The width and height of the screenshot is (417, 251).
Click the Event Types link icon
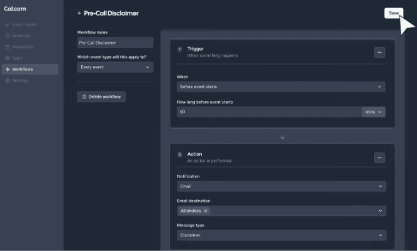pyautogui.click(x=8, y=24)
